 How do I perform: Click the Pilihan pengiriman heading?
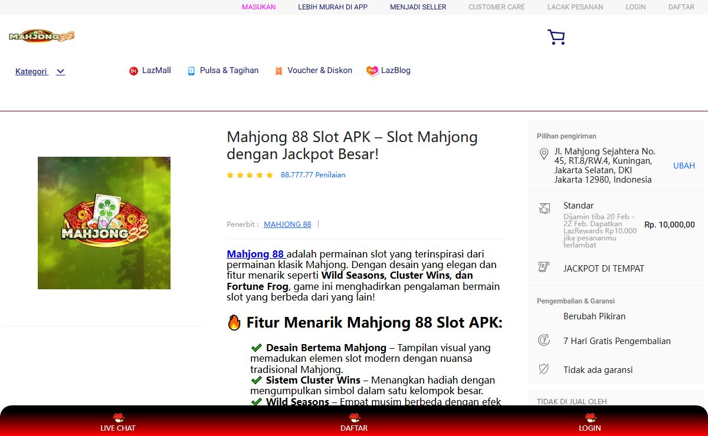pyautogui.click(x=566, y=136)
